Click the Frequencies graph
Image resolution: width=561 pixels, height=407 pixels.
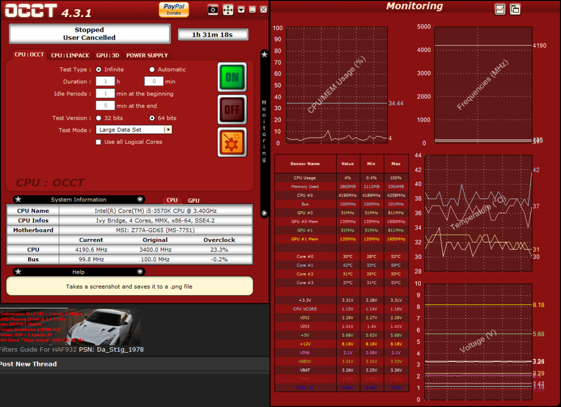pos(483,85)
